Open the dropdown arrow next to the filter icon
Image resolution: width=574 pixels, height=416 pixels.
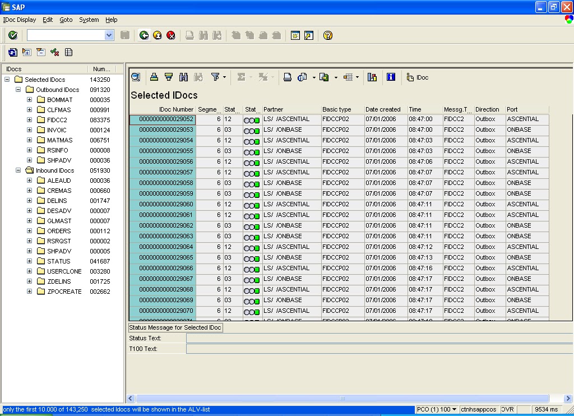pos(224,77)
